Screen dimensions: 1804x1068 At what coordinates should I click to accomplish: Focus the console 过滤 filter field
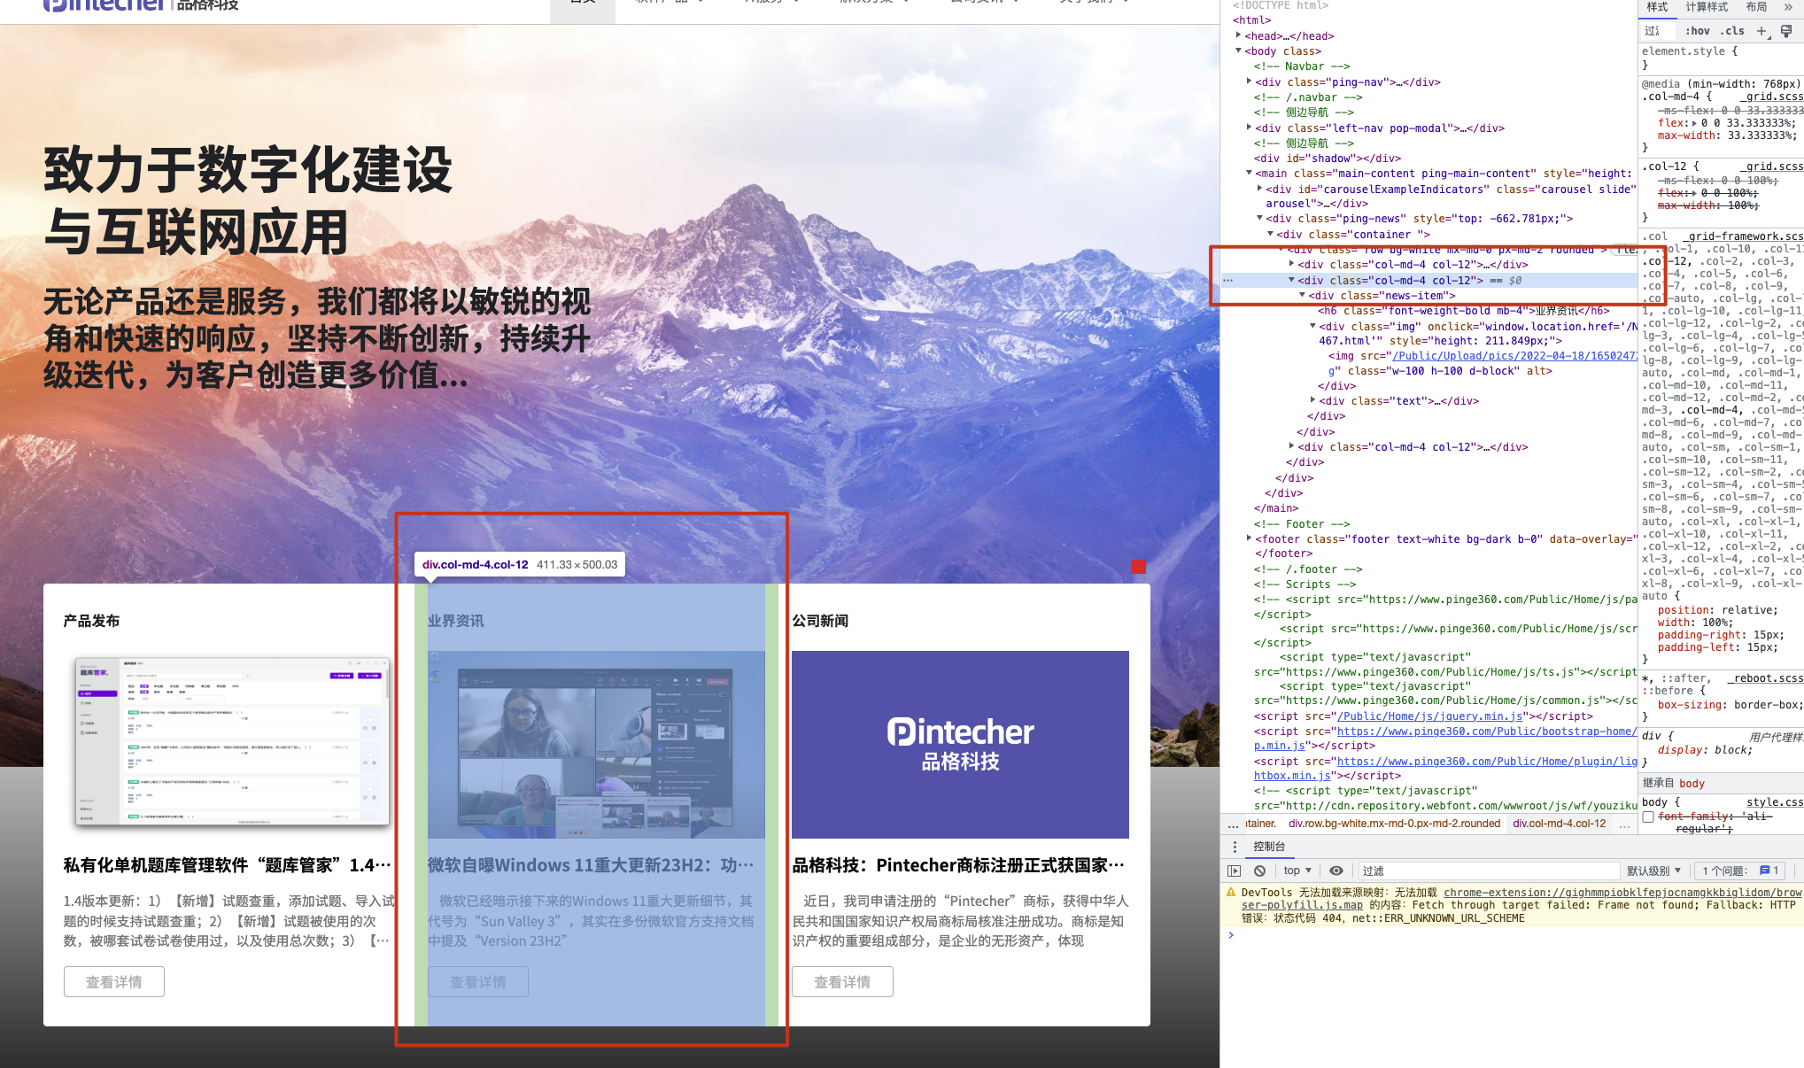(1488, 871)
